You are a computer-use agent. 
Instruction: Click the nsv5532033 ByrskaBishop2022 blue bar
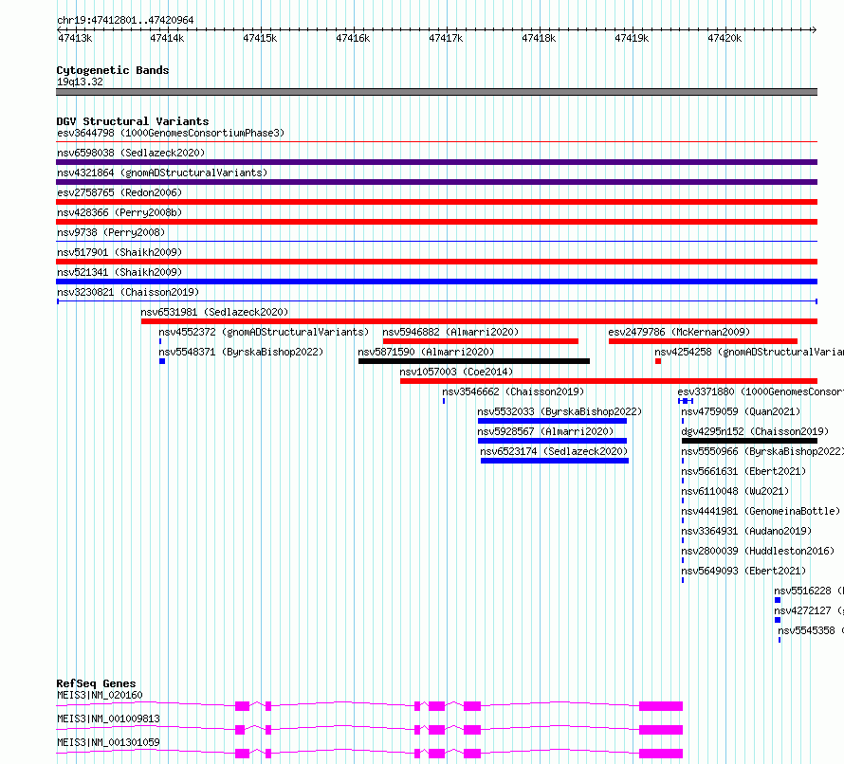click(552, 421)
